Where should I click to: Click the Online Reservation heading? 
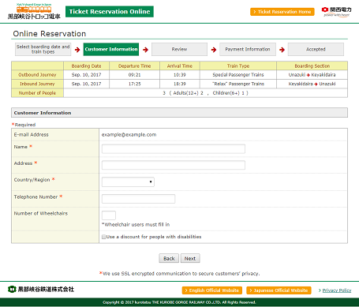50,34
